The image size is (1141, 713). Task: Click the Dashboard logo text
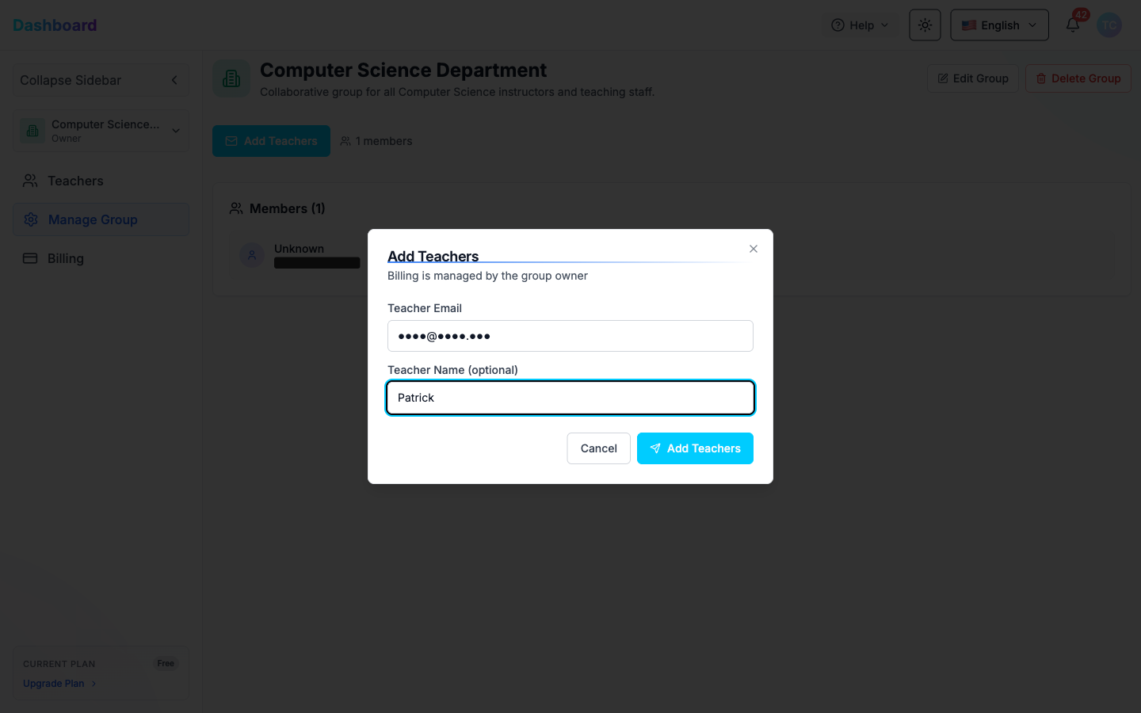pos(55,25)
